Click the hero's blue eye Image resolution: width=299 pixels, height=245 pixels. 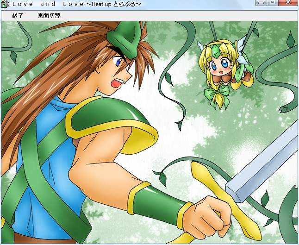click(119, 61)
